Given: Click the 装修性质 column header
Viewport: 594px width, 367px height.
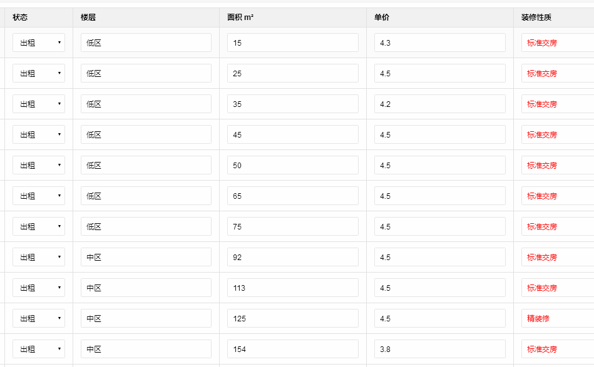Looking at the screenshot, I should 536,18.
